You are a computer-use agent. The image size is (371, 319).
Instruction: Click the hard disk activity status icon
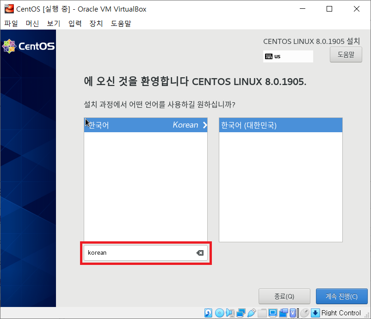pyautogui.click(x=208, y=313)
